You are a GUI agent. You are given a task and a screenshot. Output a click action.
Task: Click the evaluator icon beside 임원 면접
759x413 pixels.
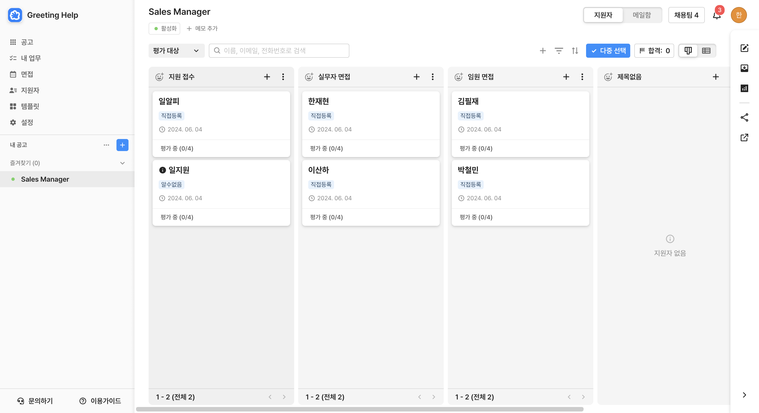(x=459, y=77)
